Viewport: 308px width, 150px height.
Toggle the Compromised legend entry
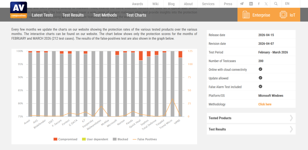pos(65,139)
